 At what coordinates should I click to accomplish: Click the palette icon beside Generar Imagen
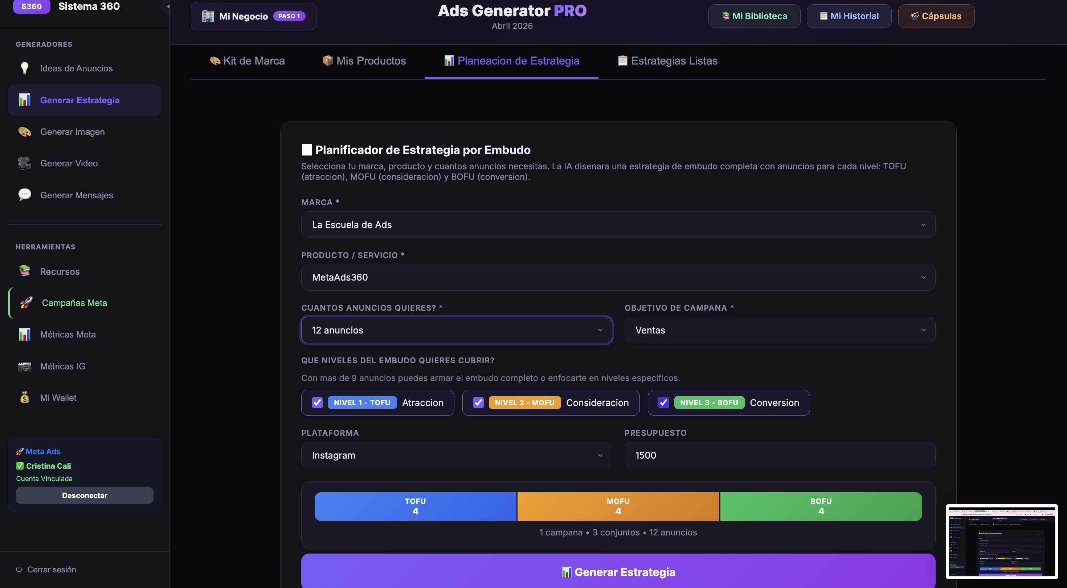click(24, 132)
